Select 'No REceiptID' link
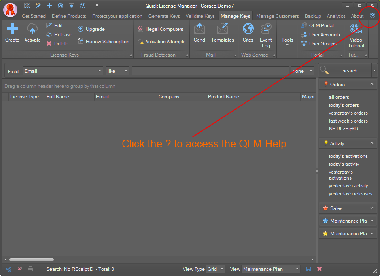This screenshot has height=276, width=380. tap(343, 129)
